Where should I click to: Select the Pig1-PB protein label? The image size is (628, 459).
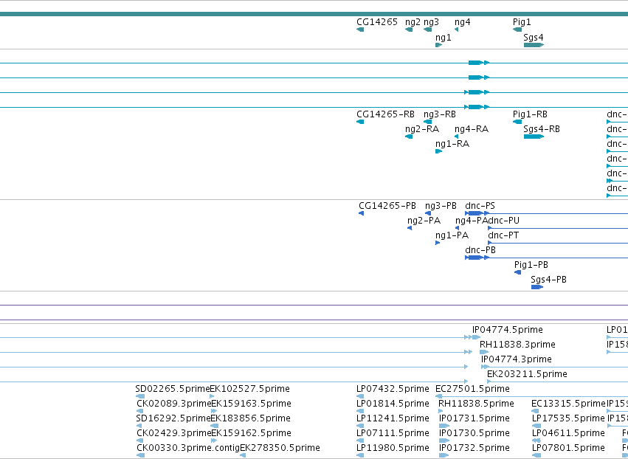531,265
